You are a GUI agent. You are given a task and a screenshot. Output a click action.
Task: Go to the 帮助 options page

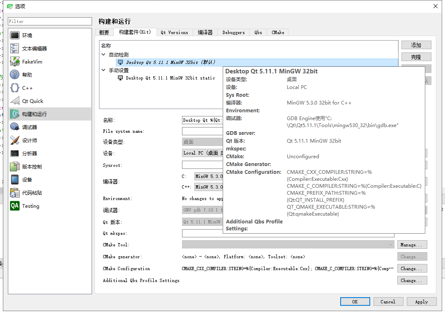(50, 75)
